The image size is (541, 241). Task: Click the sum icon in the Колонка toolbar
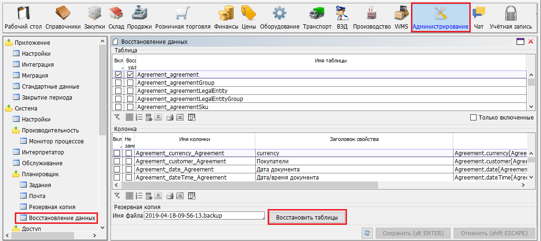tap(159, 195)
